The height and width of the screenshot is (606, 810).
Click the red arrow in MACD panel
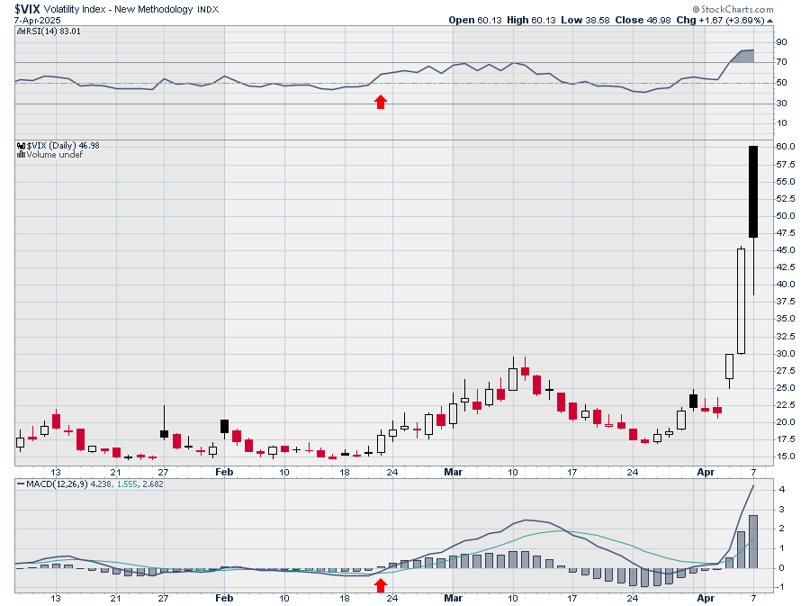click(381, 585)
